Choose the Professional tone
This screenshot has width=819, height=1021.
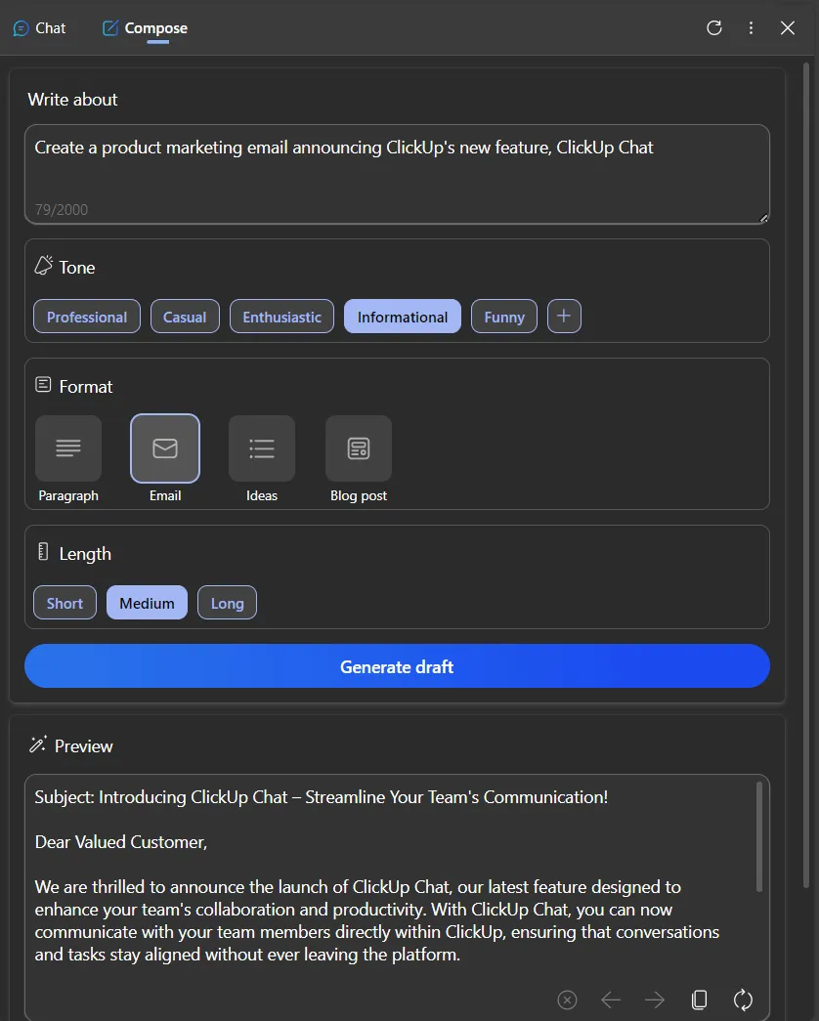(87, 317)
